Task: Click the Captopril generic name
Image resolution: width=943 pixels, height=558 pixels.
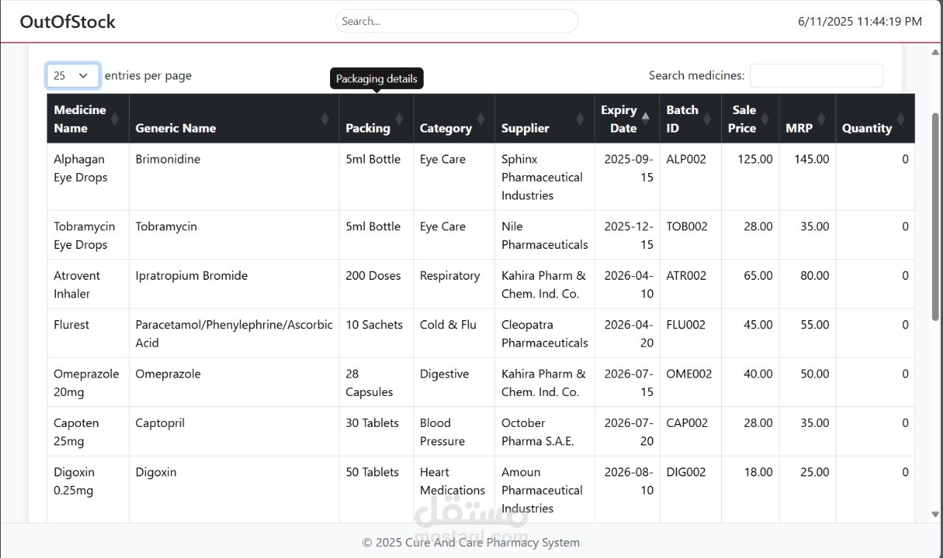Action: pyautogui.click(x=160, y=423)
